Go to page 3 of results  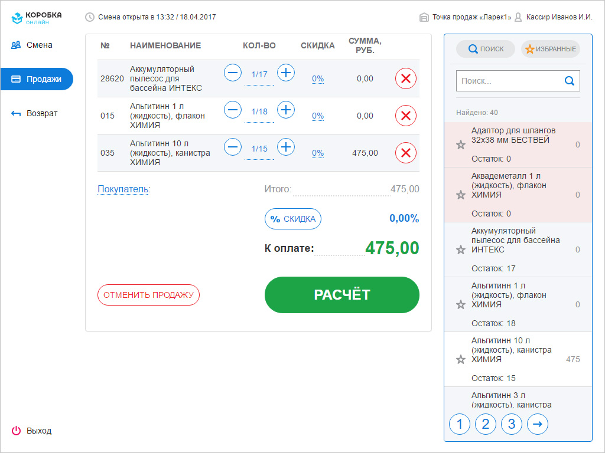point(511,424)
